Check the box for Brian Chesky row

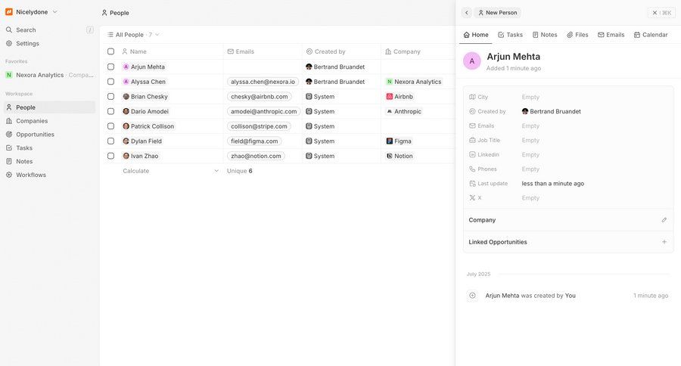(110, 96)
